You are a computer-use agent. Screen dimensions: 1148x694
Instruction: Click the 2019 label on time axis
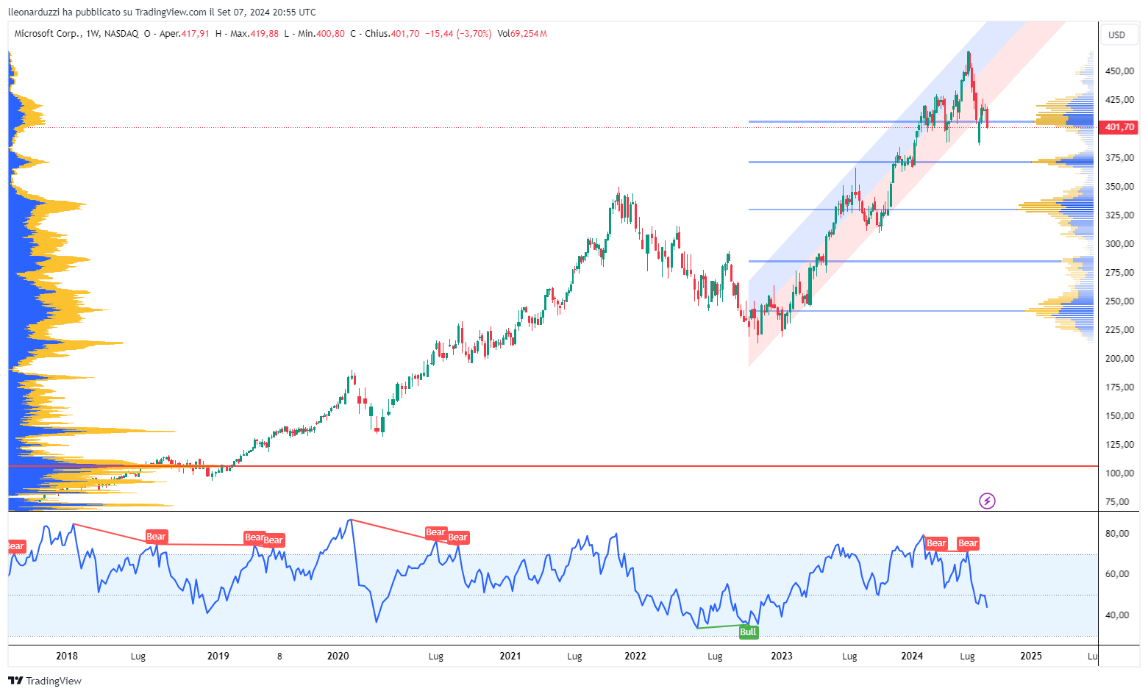click(218, 657)
